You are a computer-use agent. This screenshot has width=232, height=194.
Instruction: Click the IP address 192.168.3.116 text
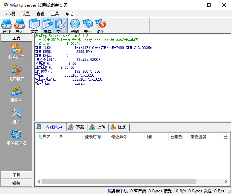point(87,71)
